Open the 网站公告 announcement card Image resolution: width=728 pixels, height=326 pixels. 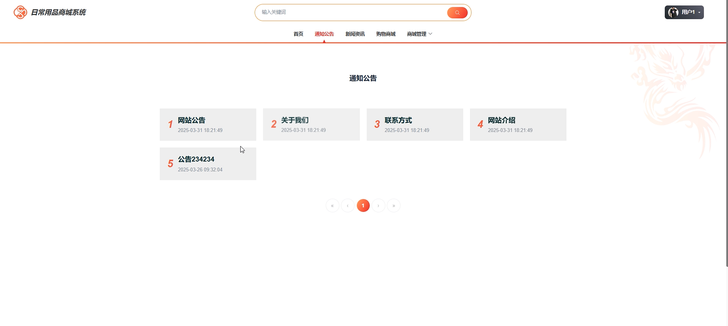tap(208, 125)
